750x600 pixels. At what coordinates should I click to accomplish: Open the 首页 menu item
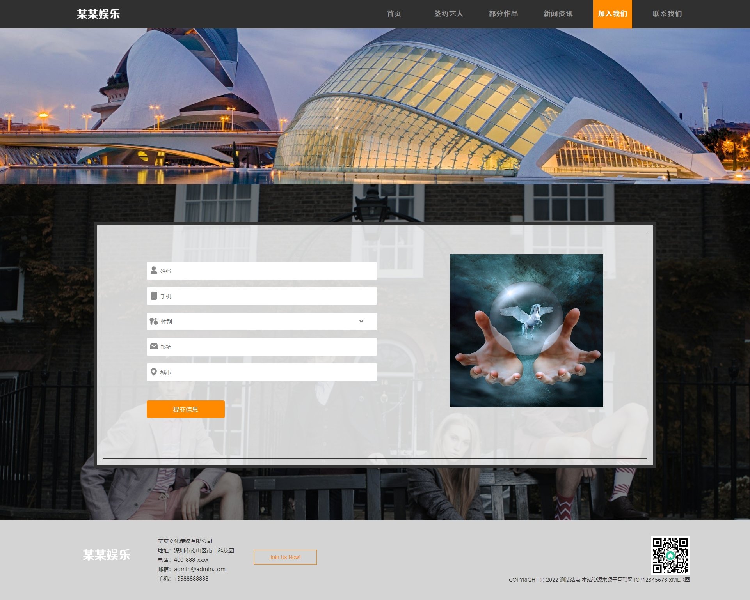point(394,14)
